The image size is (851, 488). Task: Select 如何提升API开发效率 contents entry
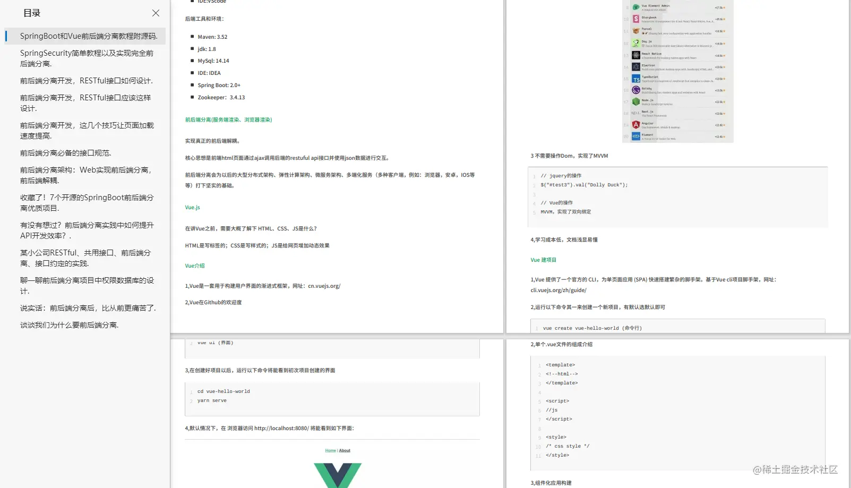click(x=87, y=230)
